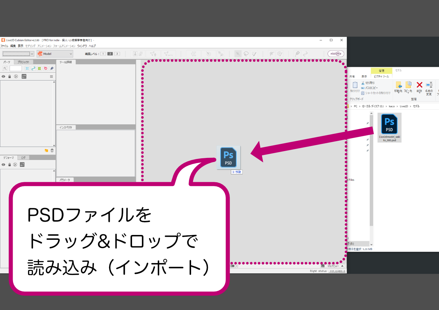Select the ツール詳細 tab

pyautogui.click(x=66, y=62)
